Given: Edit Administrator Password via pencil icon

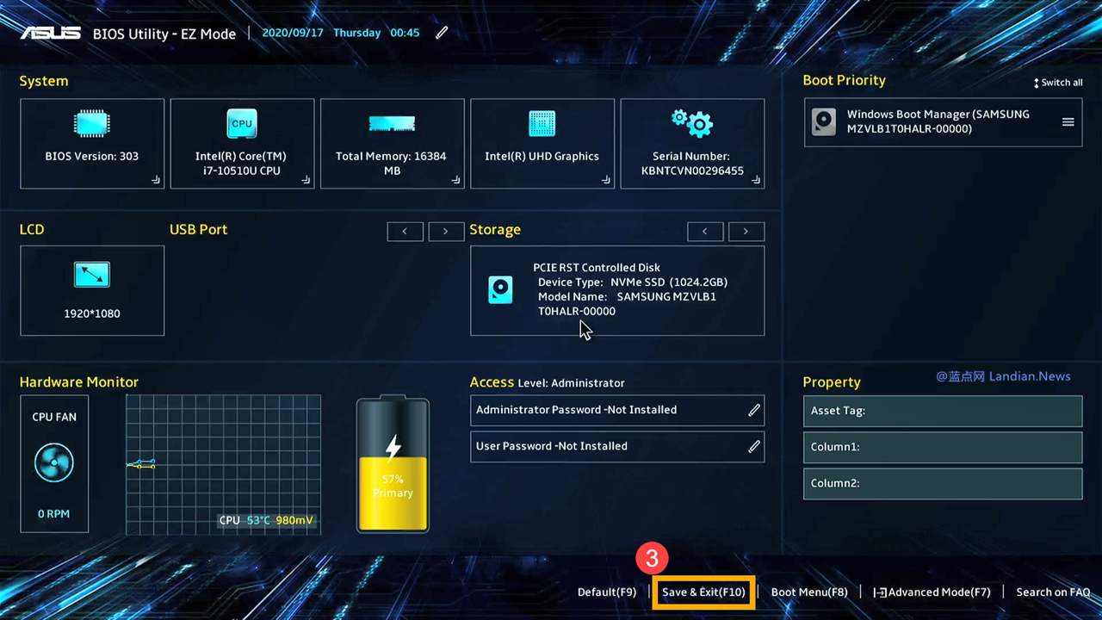Looking at the screenshot, I should click(754, 410).
